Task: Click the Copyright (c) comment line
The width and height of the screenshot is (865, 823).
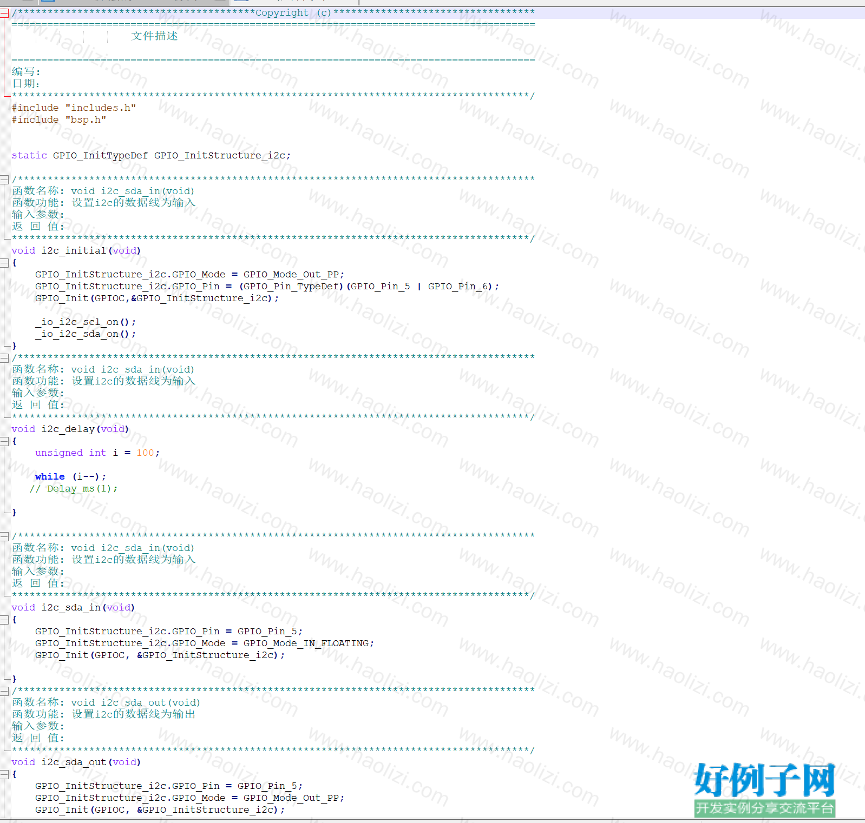Action: point(273,12)
